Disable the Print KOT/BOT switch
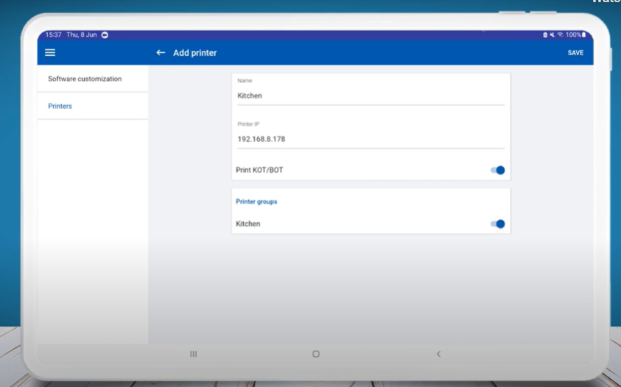 point(498,170)
